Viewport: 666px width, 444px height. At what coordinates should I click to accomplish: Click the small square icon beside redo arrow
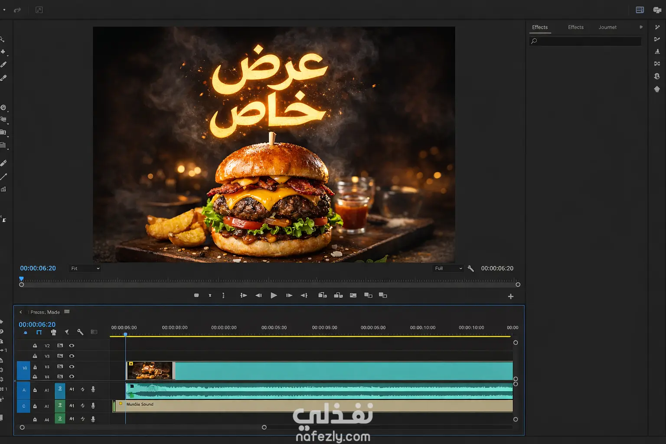(39, 10)
